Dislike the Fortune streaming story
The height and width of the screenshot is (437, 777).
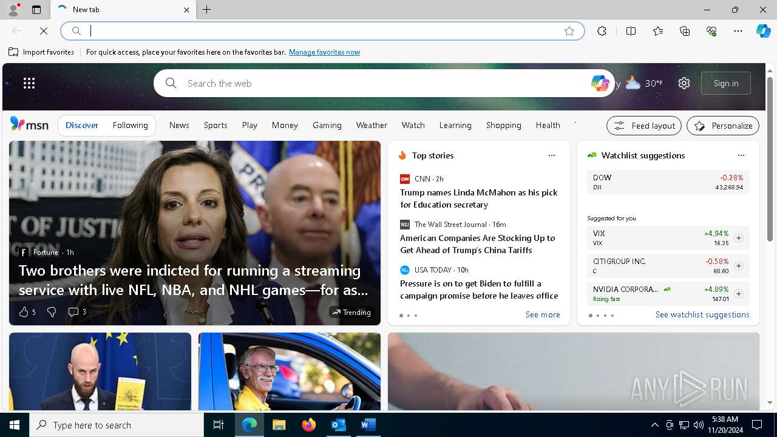click(x=52, y=312)
